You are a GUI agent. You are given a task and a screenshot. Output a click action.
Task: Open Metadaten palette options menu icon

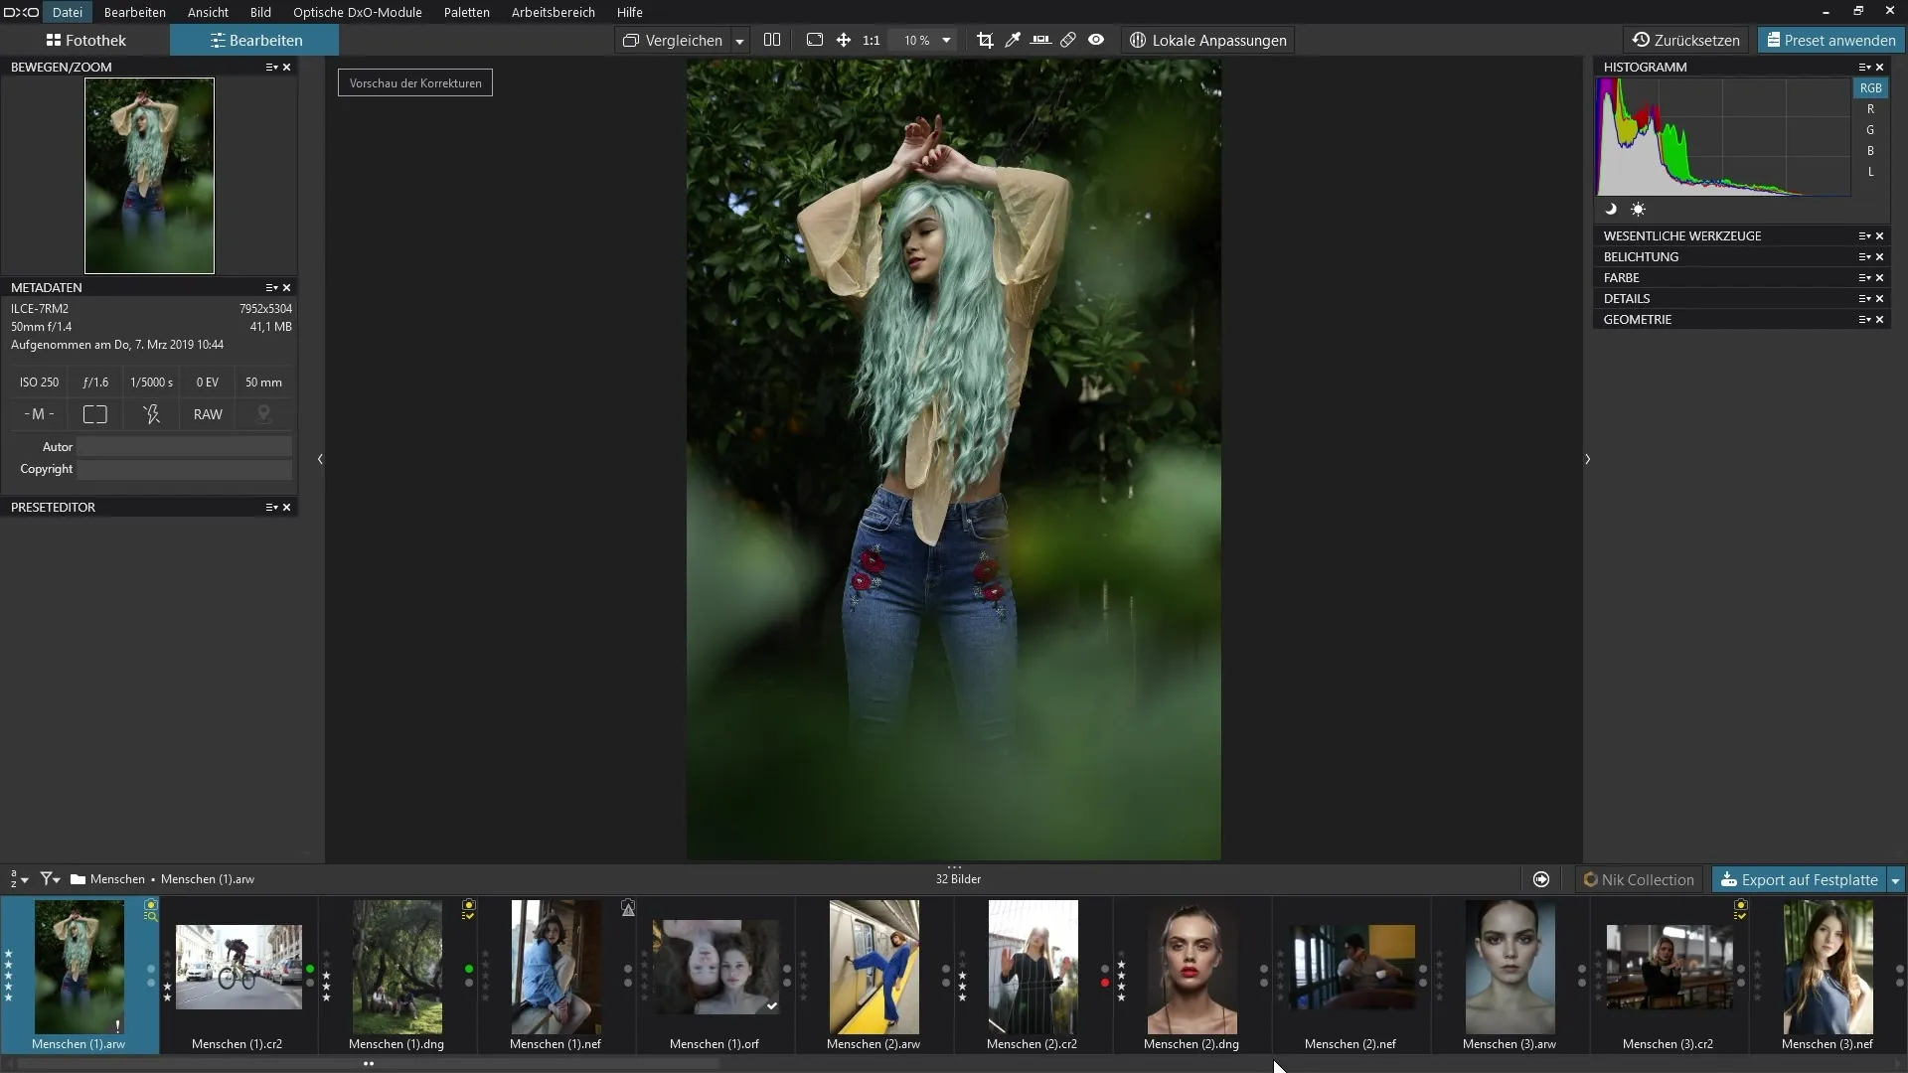pyautogui.click(x=271, y=287)
